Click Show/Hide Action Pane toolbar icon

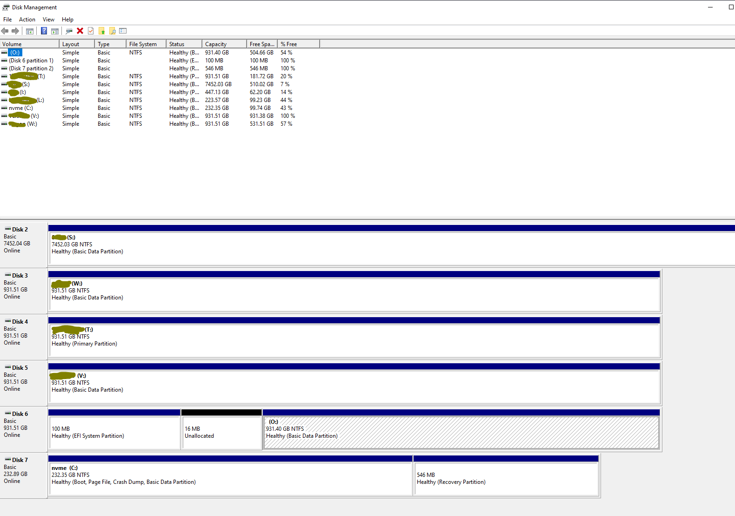[x=55, y=31]
